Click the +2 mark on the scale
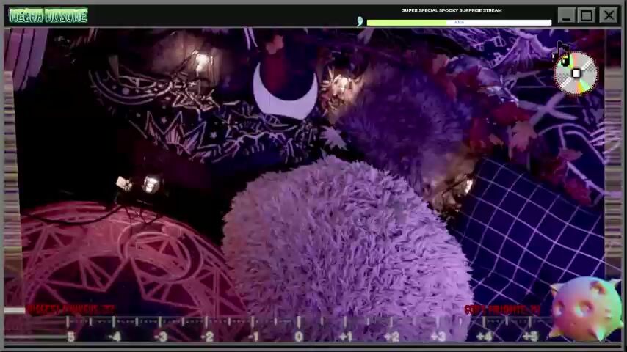The width and height of the screenshot is (627, 352). coord(391,337)
